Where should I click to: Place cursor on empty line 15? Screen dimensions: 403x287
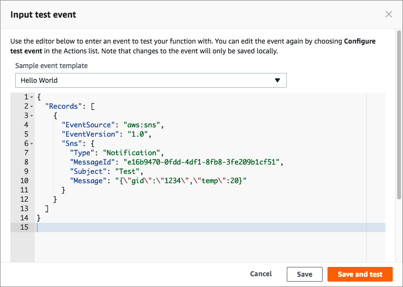click(196, 227)
